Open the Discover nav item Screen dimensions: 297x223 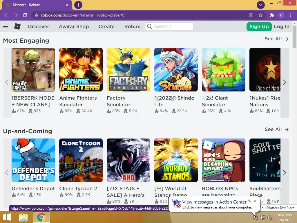[x=39, y=26]
